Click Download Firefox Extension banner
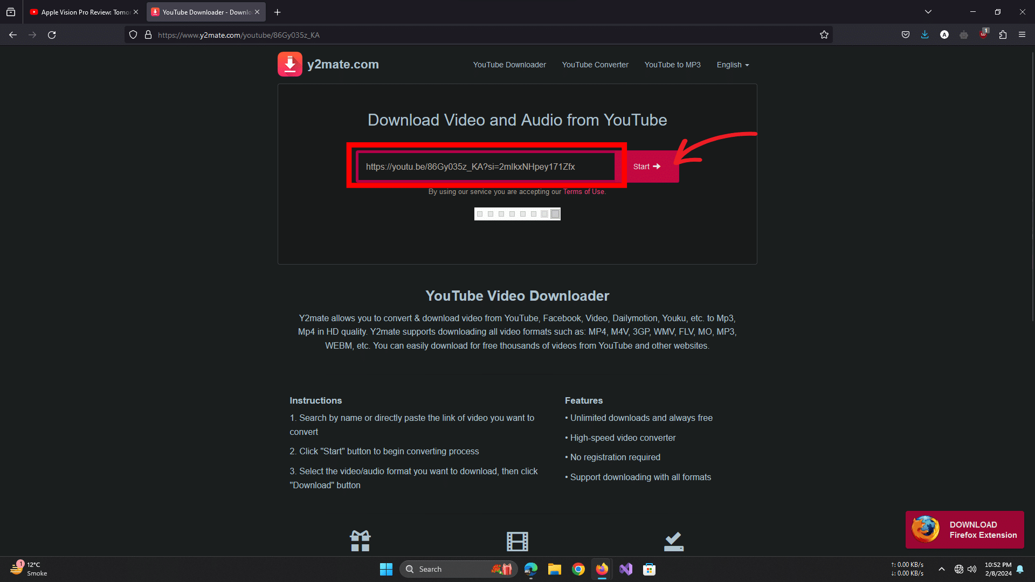 tap(964, 530)
